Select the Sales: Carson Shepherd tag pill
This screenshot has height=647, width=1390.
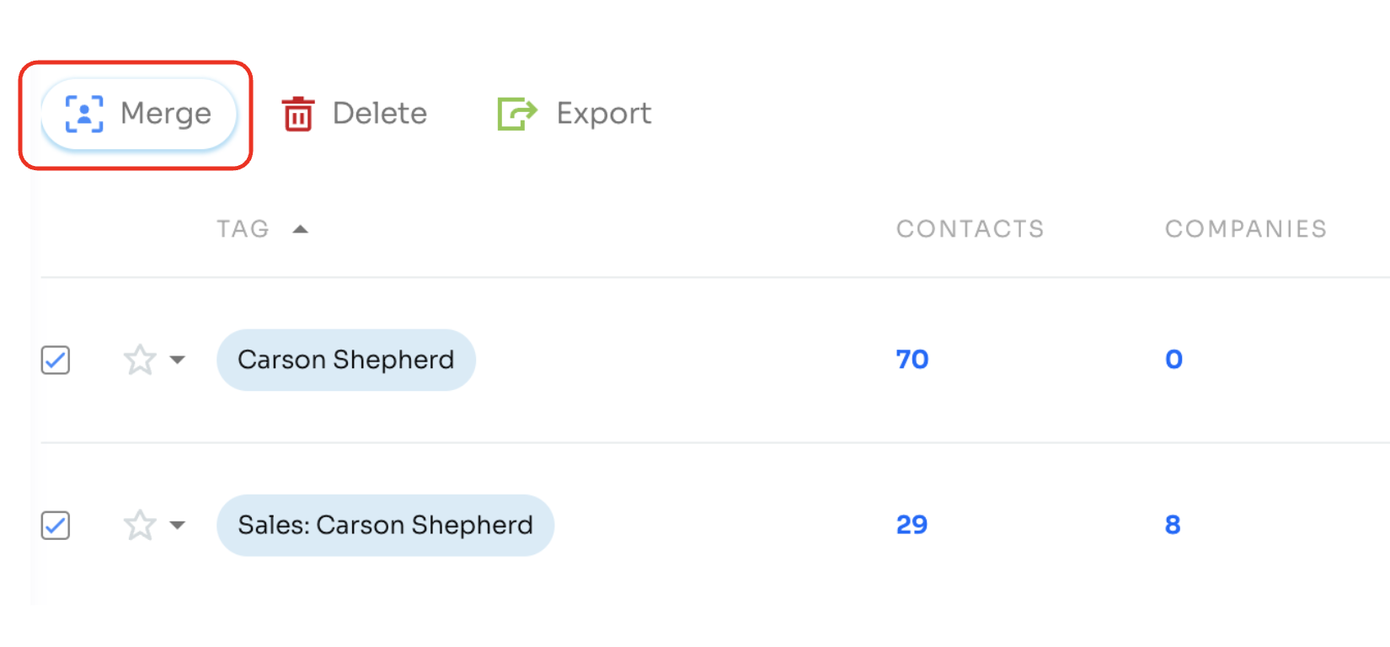click(385, 525)
